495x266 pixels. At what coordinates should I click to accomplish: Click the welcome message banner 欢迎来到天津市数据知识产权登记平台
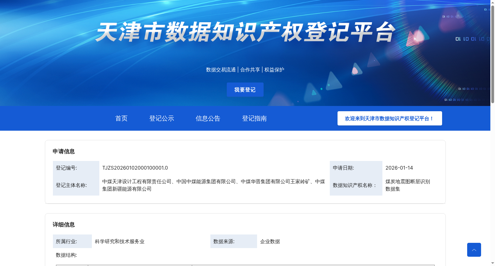[x=390, y=118]
